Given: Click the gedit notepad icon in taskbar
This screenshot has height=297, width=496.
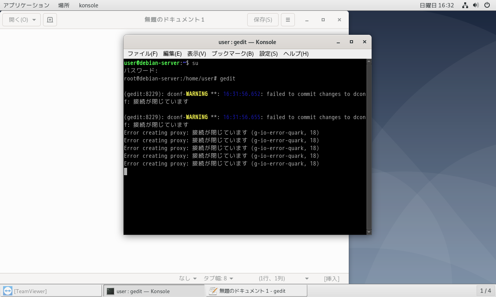Looking at the screenshot, I should coord(213,291).
